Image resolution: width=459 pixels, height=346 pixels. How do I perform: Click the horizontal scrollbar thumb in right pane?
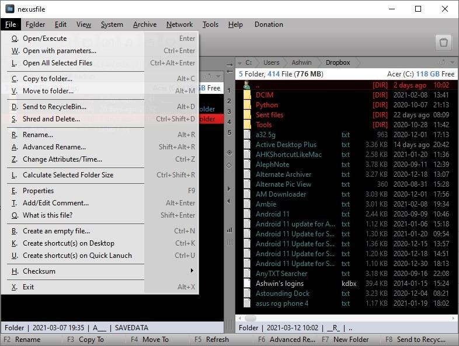tap(251, 318)
